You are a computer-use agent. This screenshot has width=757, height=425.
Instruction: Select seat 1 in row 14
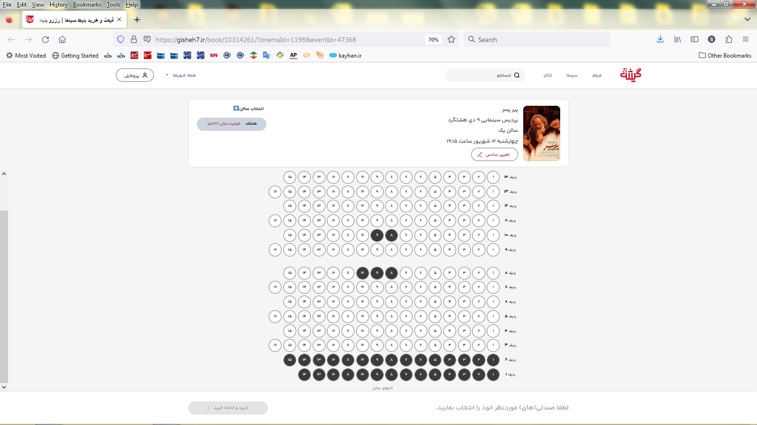(x=493, y=177)
